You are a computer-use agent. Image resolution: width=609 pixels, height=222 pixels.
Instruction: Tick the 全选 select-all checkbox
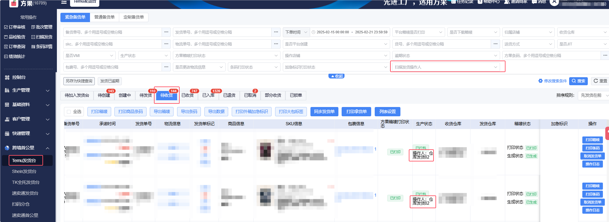click(x=69, y=112)
